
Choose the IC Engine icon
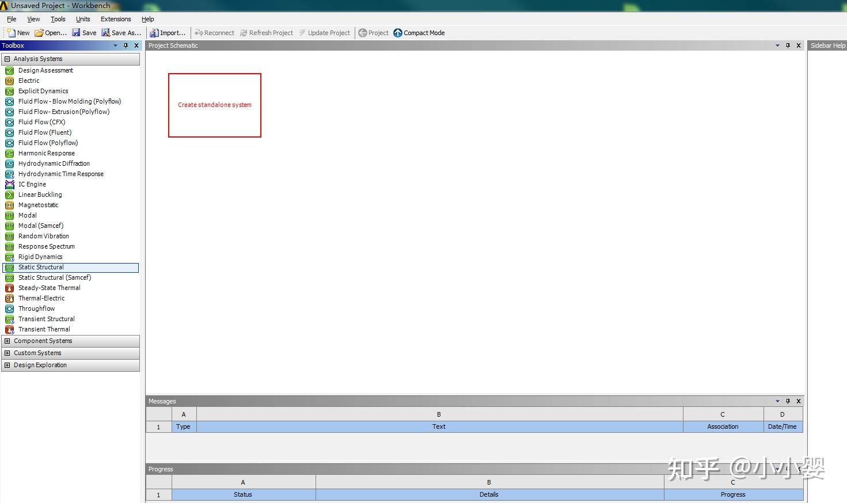pos(9,184)
